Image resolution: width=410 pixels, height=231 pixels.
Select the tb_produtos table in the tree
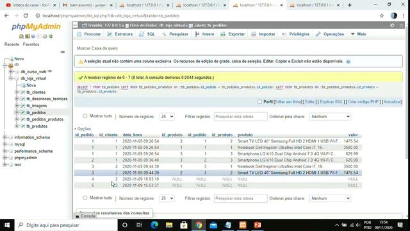(x=37, y=126)
